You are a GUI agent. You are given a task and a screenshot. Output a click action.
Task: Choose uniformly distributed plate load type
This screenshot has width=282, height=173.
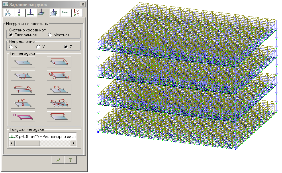pyautogui.click(x=59, y=62)
